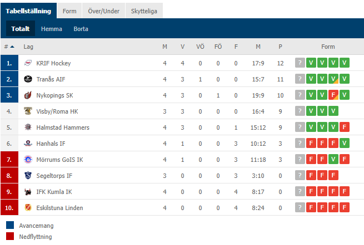
Task: Click the Mörrums GoIS IK team logo
Action: coord(28,160)
